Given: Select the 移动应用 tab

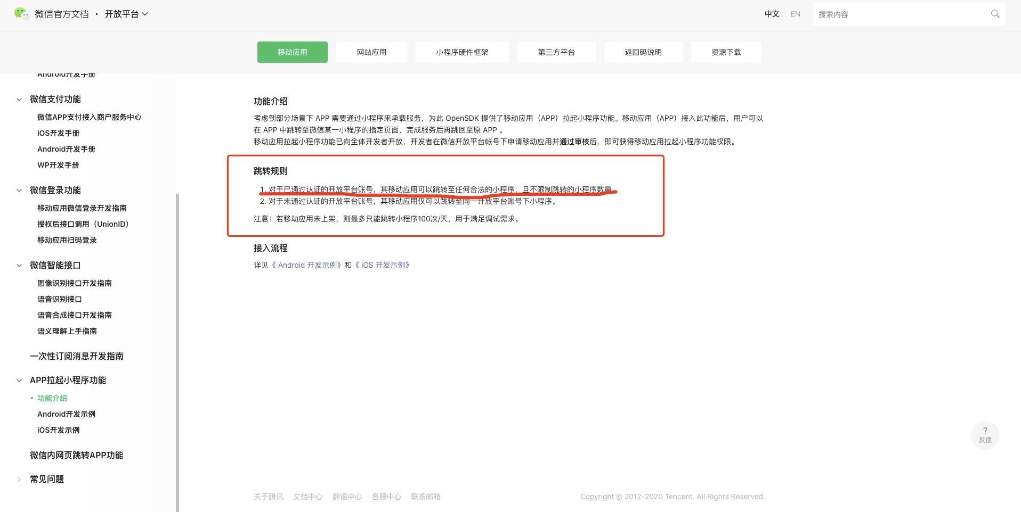Looking at the screenshot, I should (x=293, y=52).
